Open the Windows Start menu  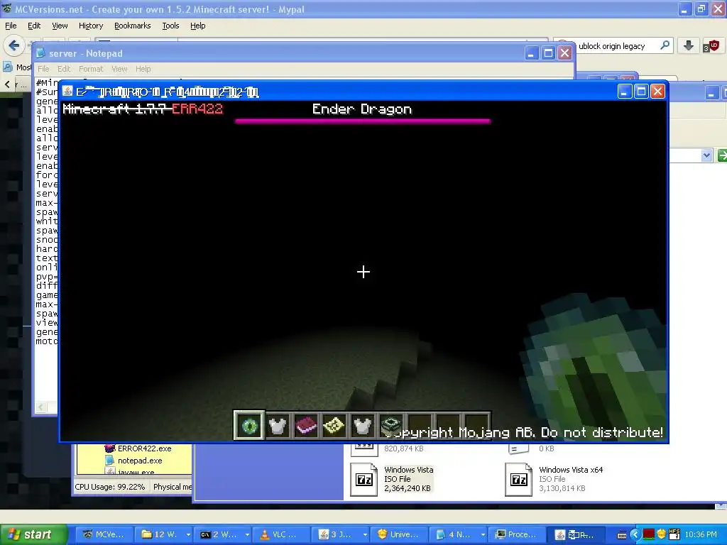[x=33, y=534]
